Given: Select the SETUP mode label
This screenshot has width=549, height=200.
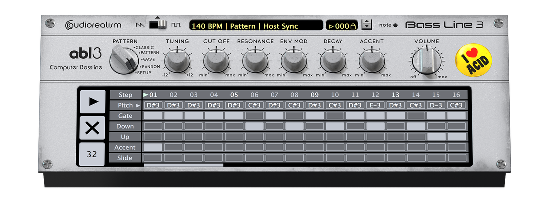Looking at the screenshot, I should tap(144, 73).
